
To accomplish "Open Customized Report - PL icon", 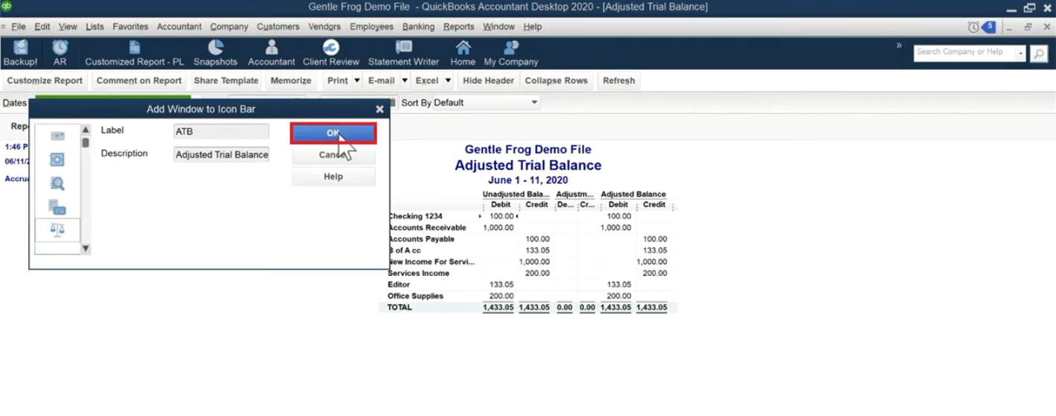I will point(134,54).
